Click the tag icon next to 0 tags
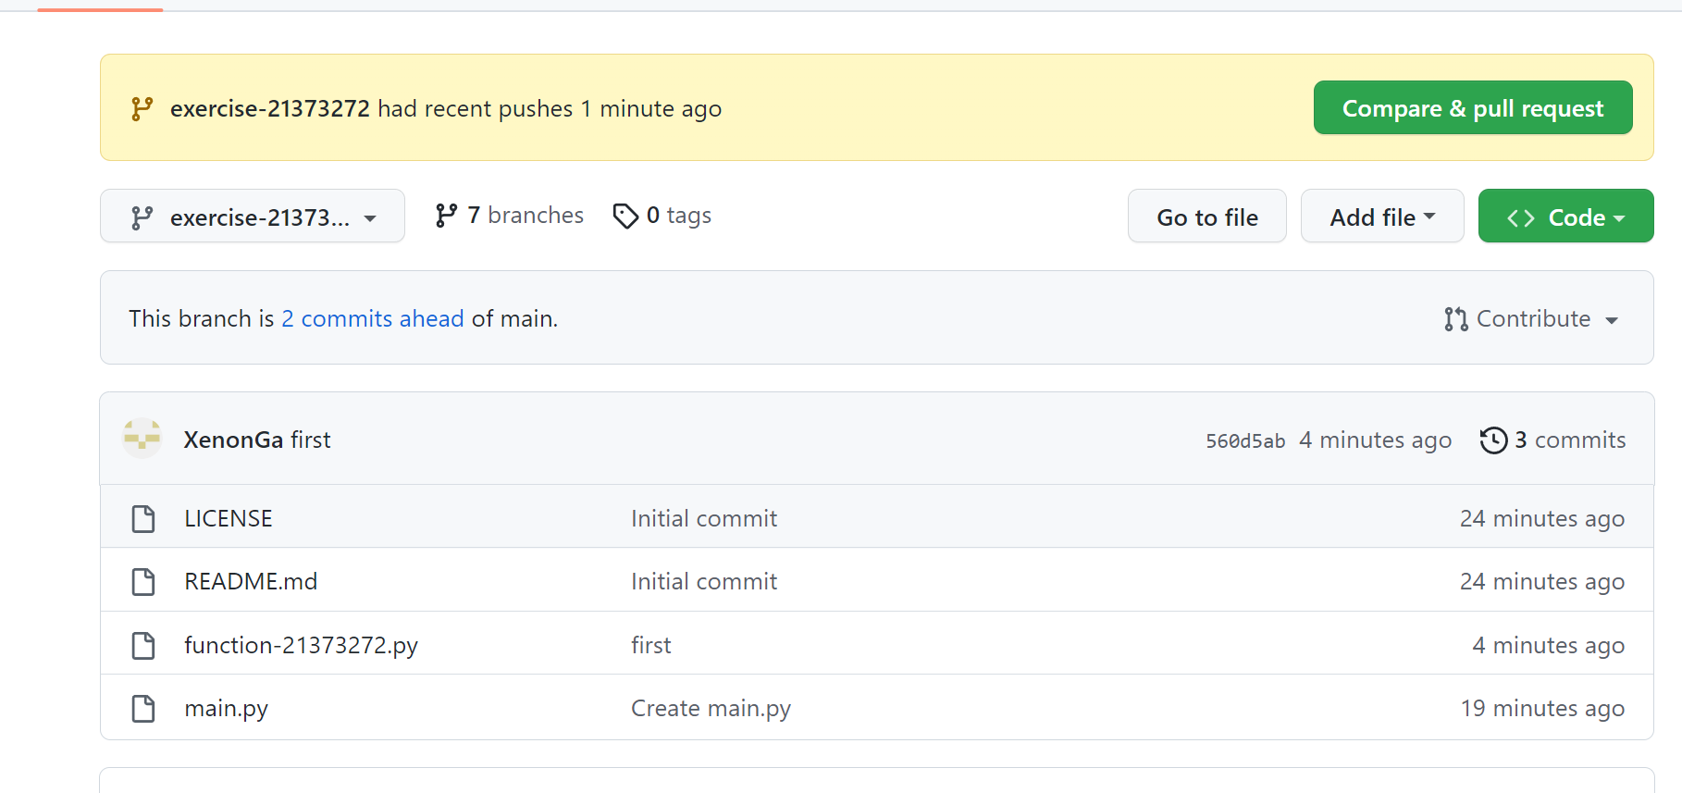The image size is (1682, 793). 625,216
